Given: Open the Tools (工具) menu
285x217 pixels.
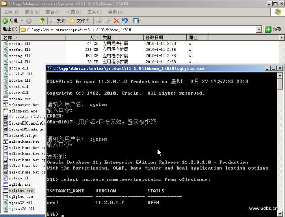Looking at the screenshot, I should pyautogui.click(x=95, y=12).
